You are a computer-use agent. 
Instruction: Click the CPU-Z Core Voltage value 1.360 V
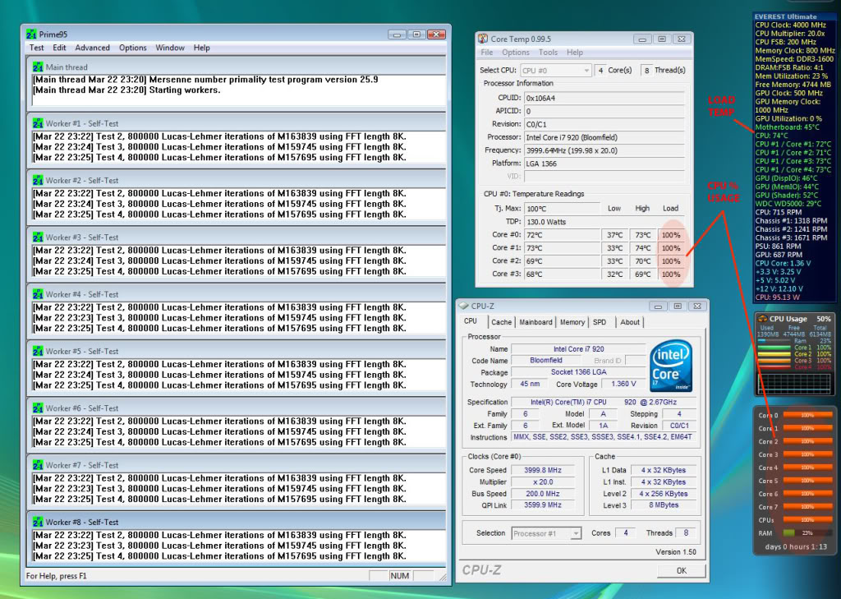[624, 385]
